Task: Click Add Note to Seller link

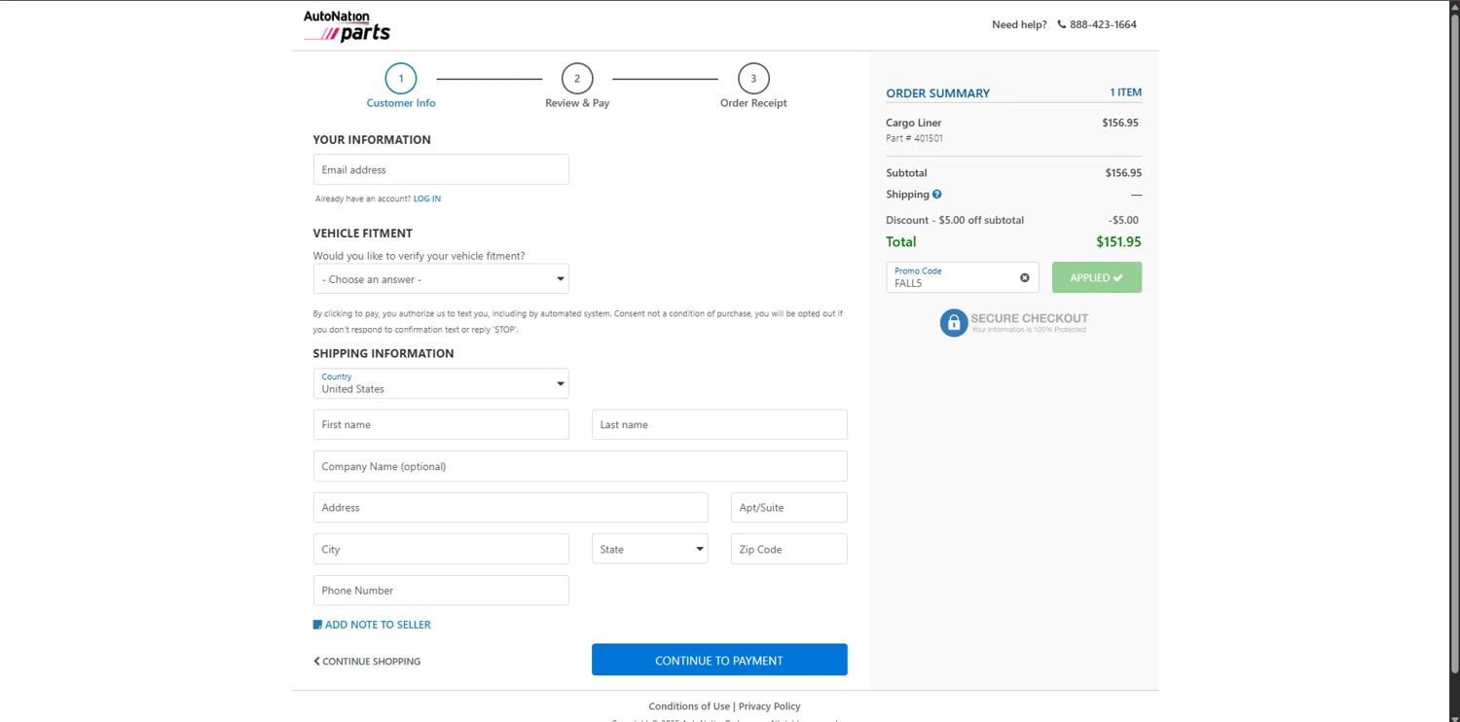Action: point(378,625)
